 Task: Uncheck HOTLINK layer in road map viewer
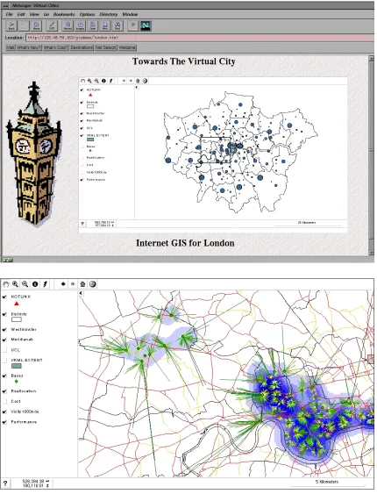4,297
